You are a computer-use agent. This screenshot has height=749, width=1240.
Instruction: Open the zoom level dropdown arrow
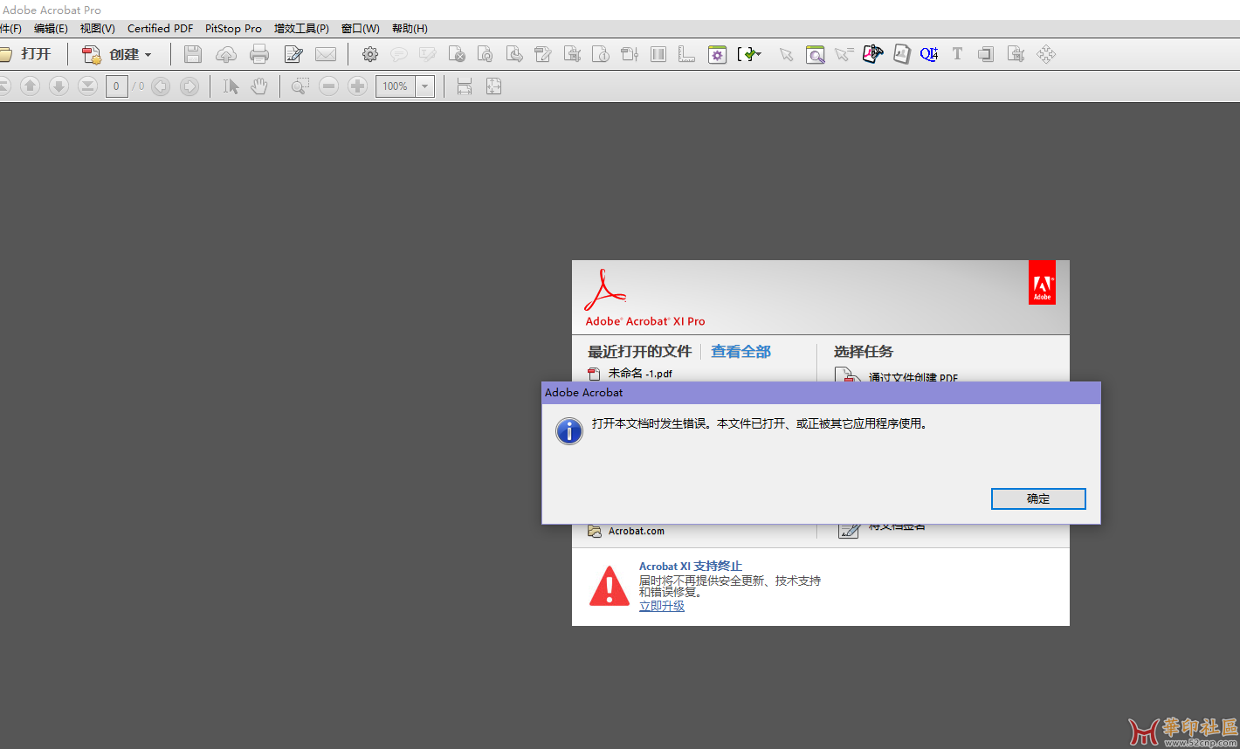pyautogui.click(x=425, y=86)
